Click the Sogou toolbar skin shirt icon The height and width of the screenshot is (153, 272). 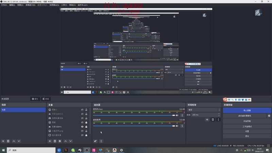click(x=243, y=100)
